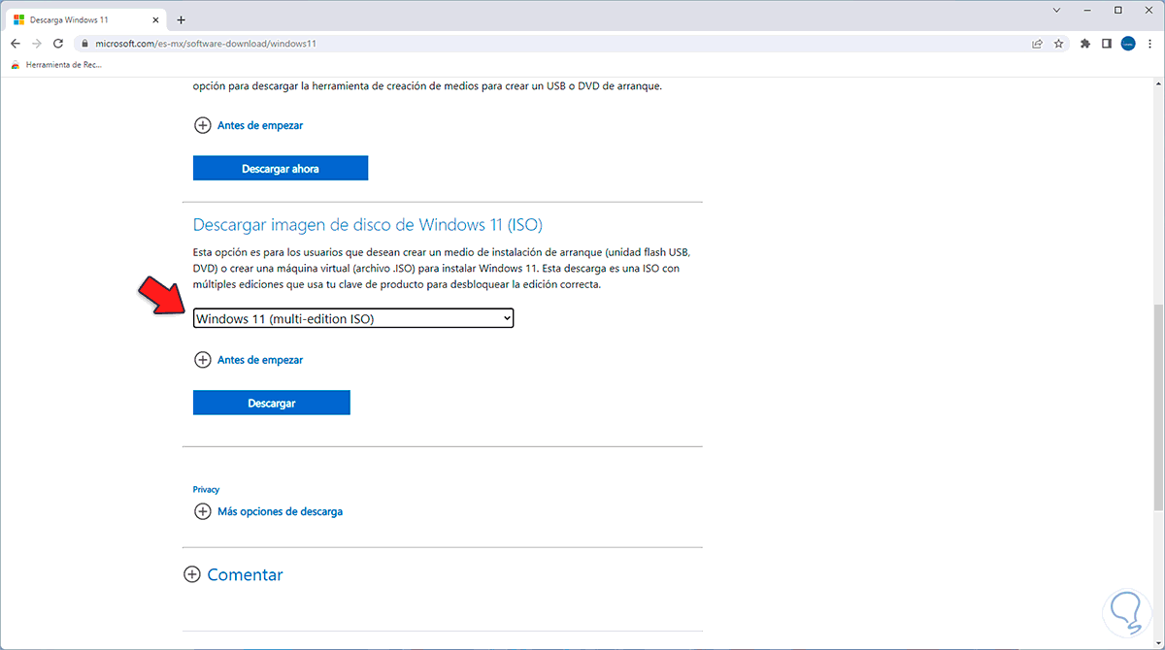Minimize the browser window
Image resolution: width=1165 pixels, height=650 pixels.
click(x=1088, y=10)
